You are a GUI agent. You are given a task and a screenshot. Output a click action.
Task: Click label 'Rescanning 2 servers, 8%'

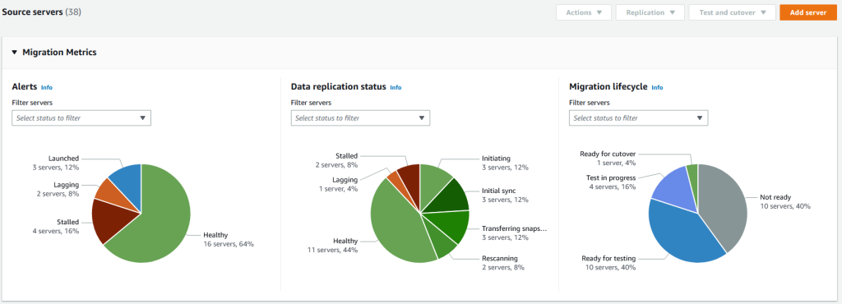(503, 263)
